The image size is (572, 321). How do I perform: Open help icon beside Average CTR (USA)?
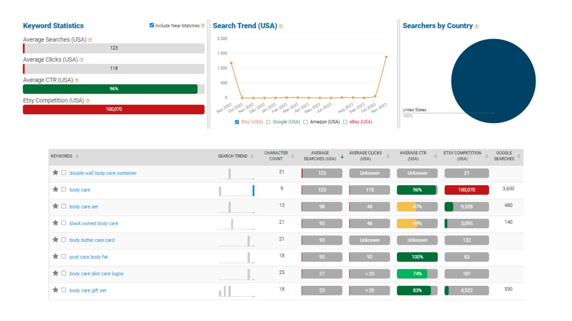[x=77, y=81]
